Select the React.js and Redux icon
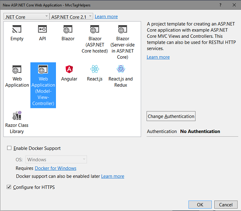This screenshot has width=241, height=211. coord(121,69)
